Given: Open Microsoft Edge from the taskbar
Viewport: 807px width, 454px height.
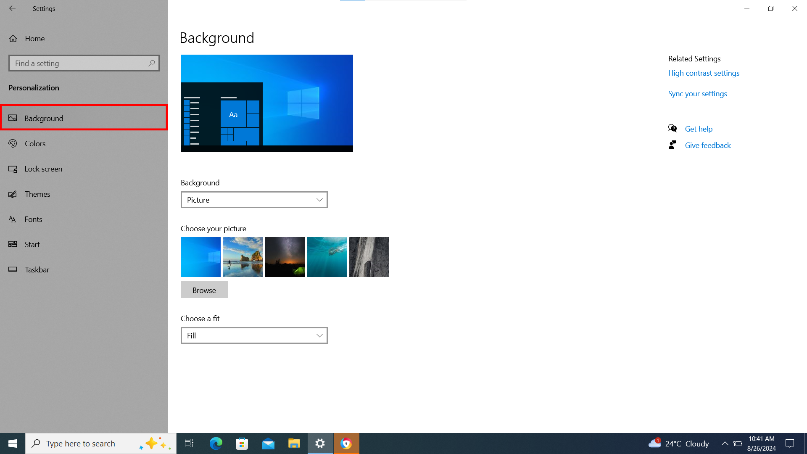Looking at the screenshot, I should pos(216,443).
